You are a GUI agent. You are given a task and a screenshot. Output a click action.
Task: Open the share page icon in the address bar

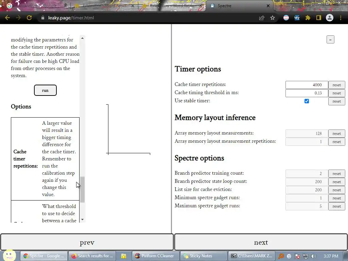pos(262,18)
